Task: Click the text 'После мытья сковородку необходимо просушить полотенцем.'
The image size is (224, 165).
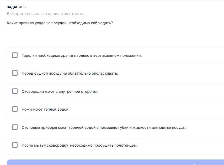Action: click(x=79, y=145)
